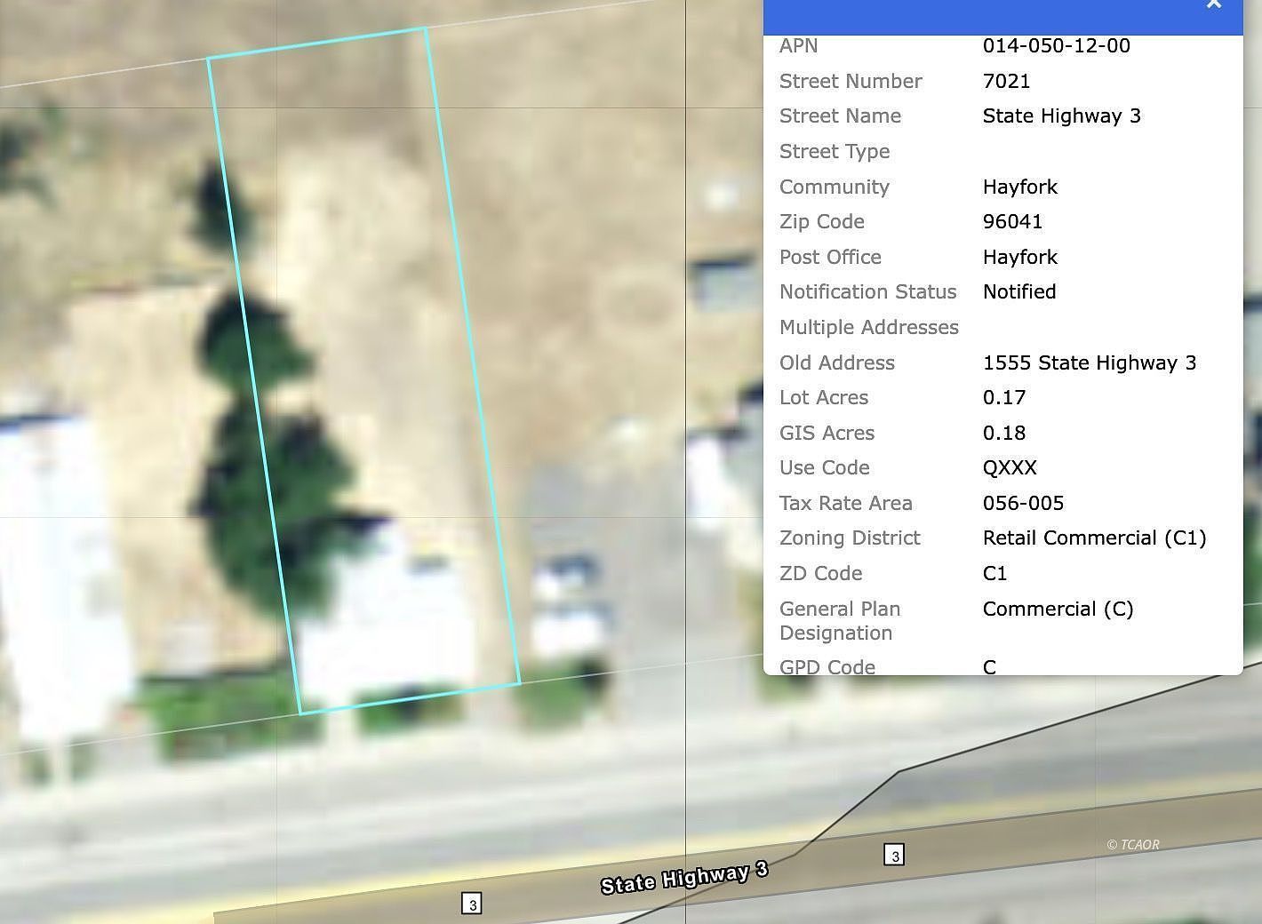The height and width of the screenshot is (924, 1262).
Task: Click General Plan Designation value Commercial (C)
Action: coord(1058,609)
